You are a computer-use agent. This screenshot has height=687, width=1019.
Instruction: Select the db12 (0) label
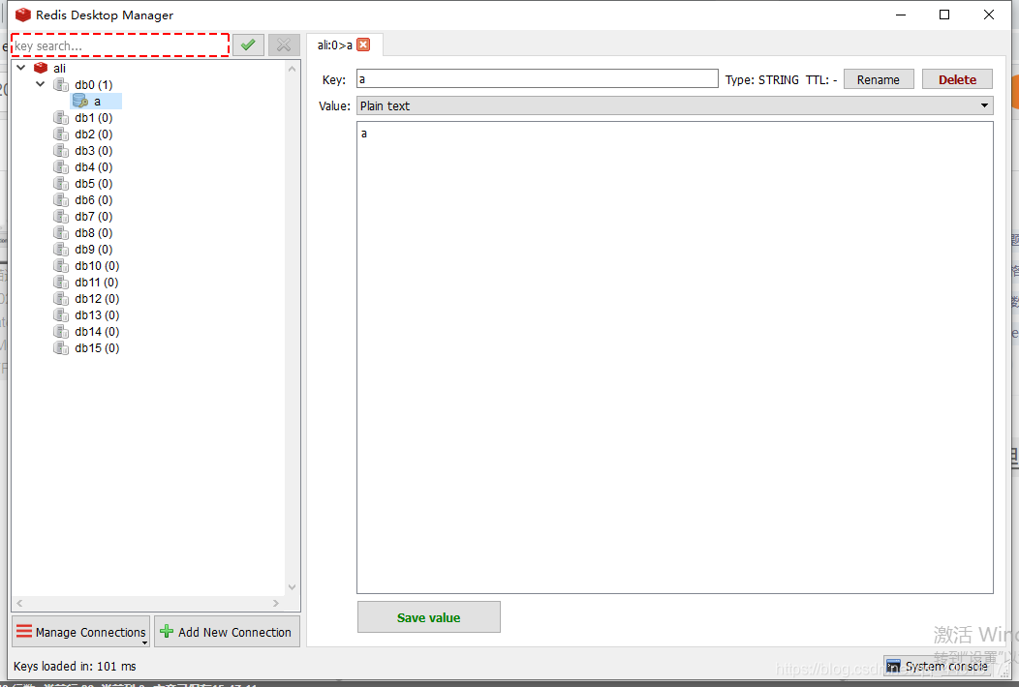tap(97, 299)
